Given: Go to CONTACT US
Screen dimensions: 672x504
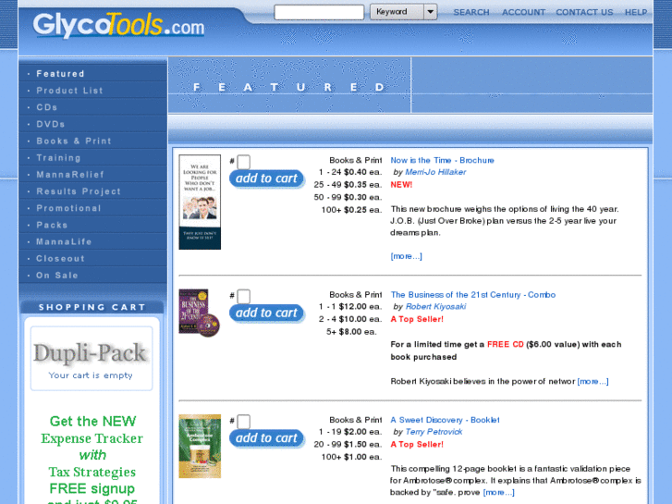Looking at the screenshot, I should click(x=584, y=12).
